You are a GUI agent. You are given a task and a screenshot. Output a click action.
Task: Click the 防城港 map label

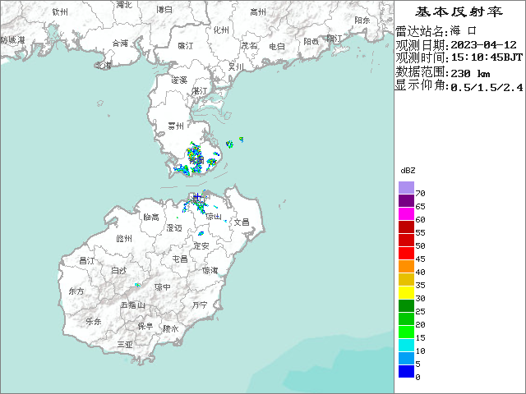coord(13,40)
